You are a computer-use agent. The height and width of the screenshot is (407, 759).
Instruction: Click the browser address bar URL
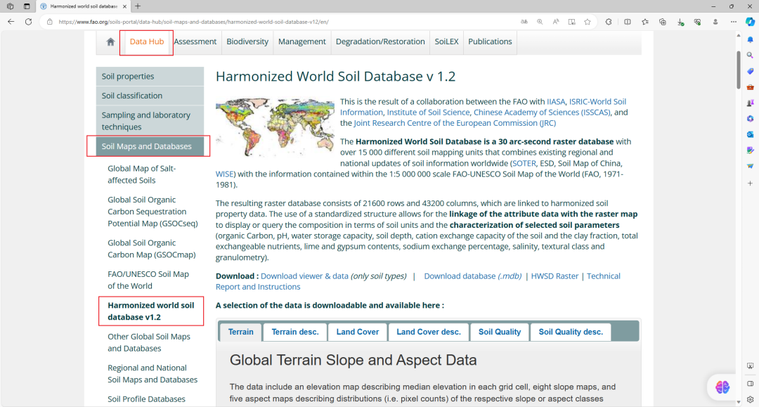pyautogui.click(x=194, y=22)
